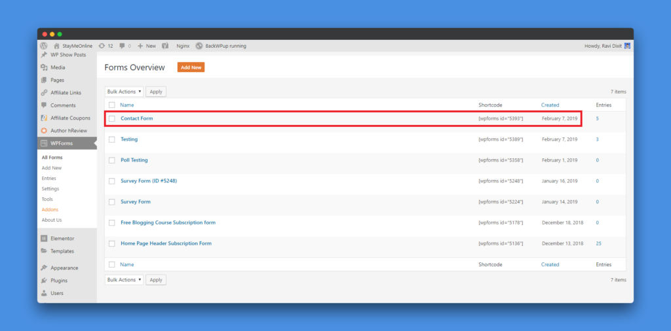The image size is (671, 331).
Task: Open the BackWPup running status icon
Action: click(x=199, y=46)
